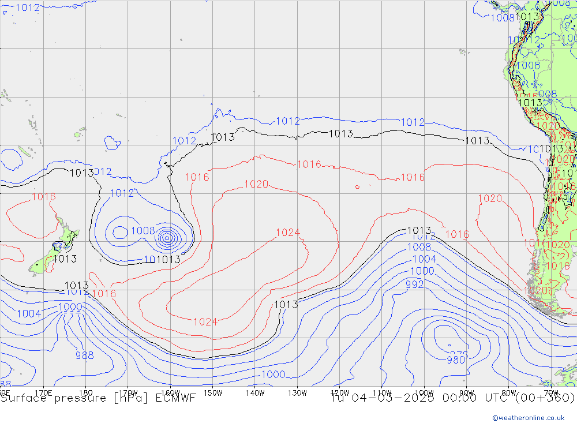Click the 'Surface pressure [hPa] ECMWF' title
This screenshot has width=577, height=423.
pyautogui.click(x=98, y=398)
